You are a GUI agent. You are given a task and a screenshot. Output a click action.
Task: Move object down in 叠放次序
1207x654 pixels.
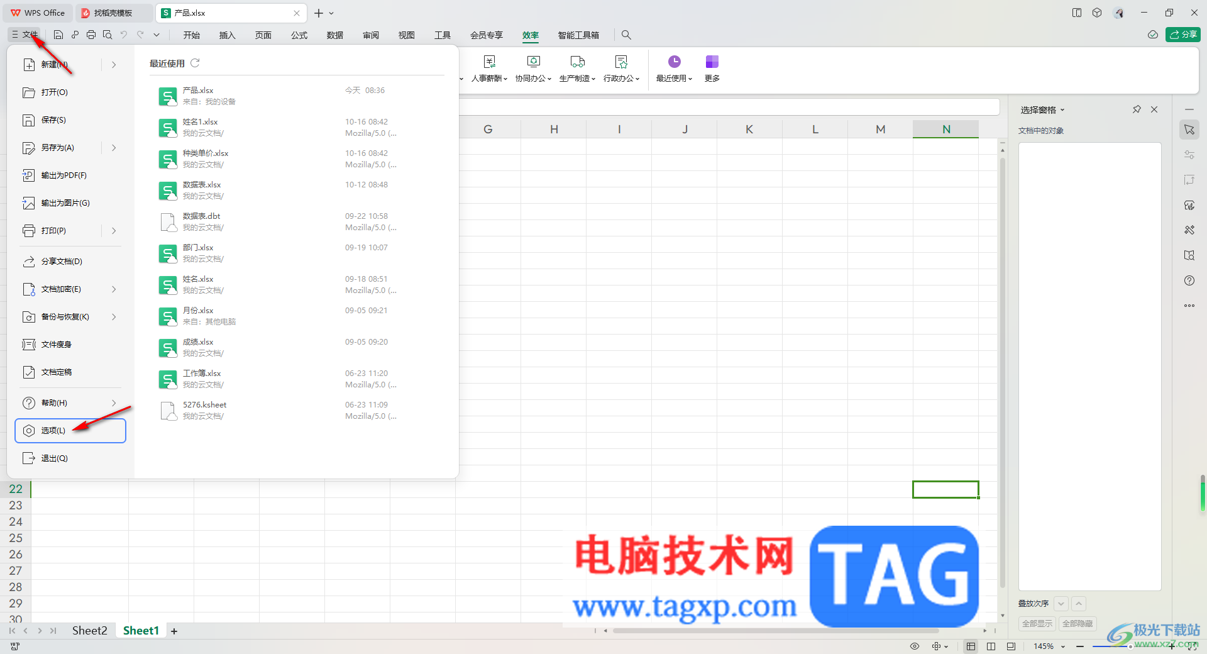click(1061, 604)
